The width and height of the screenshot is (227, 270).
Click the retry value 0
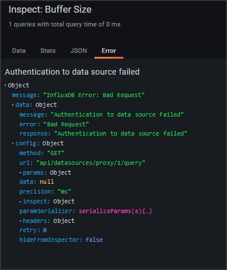(45, 230)
